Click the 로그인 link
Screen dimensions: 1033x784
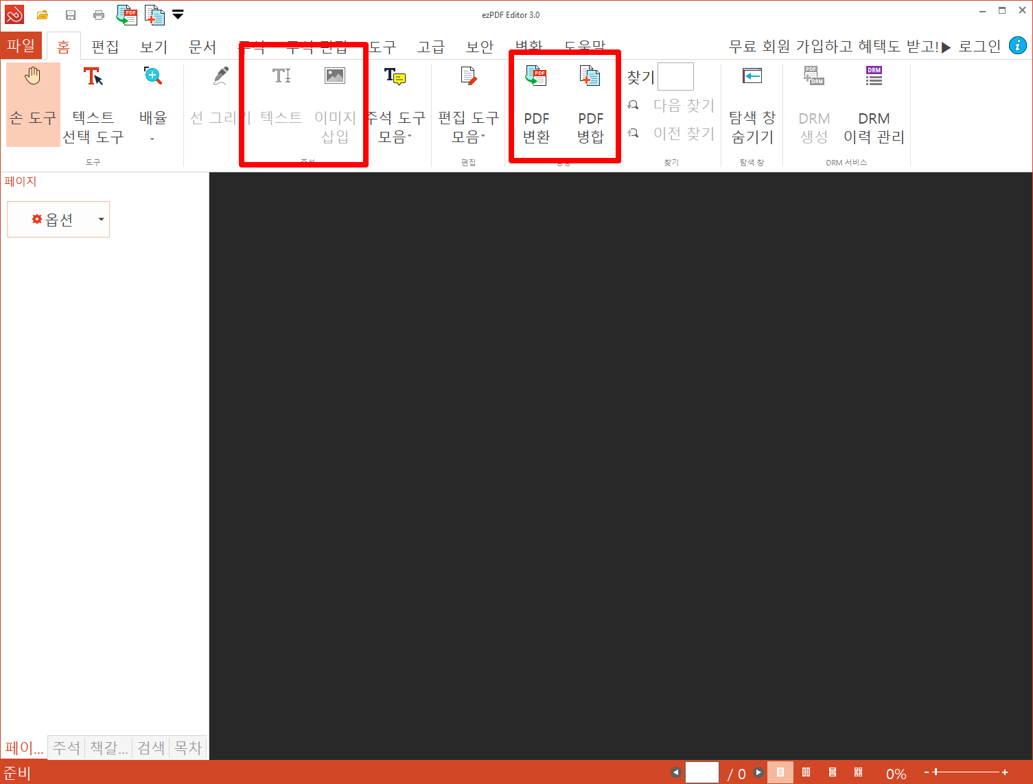[x=979, y=45]
